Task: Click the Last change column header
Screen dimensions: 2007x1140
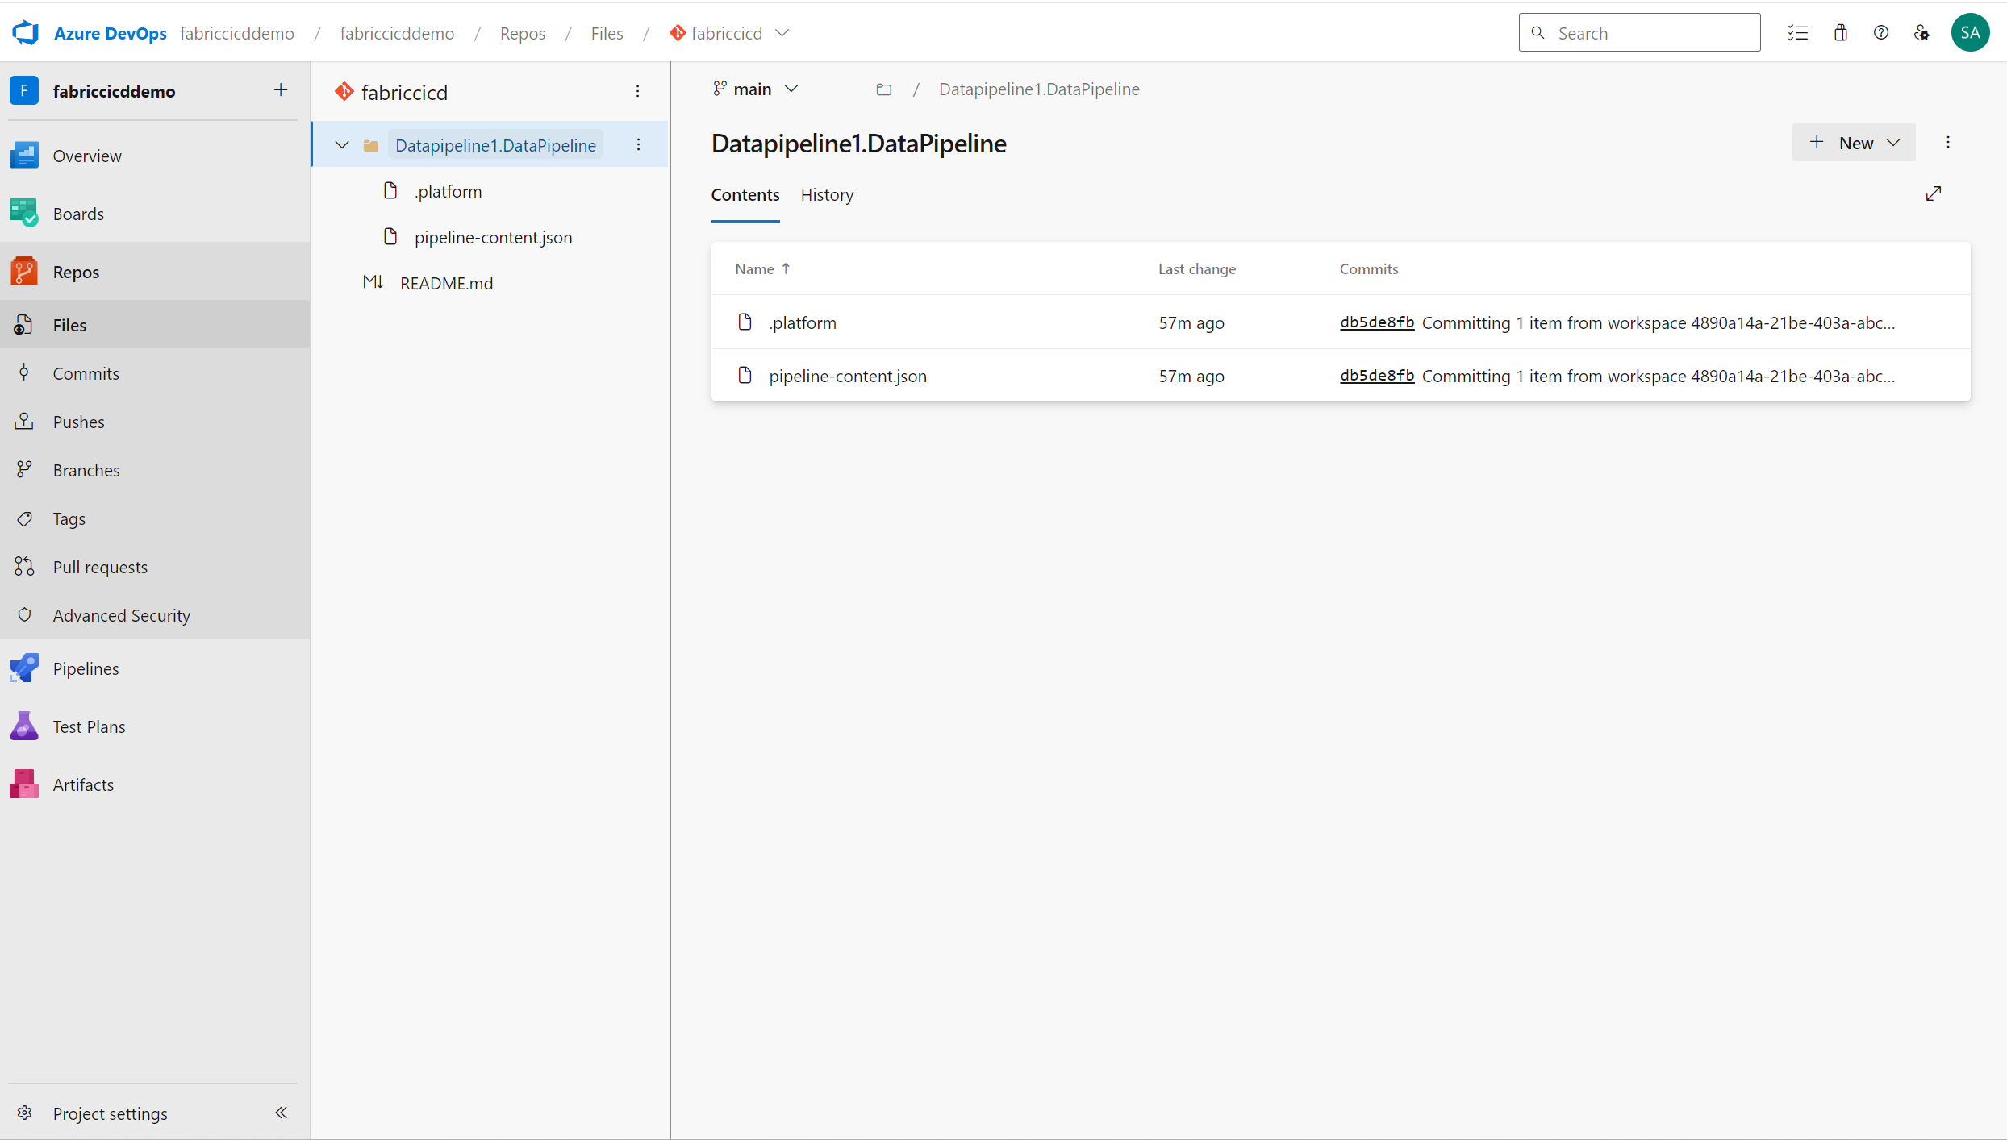Action: tap(1197, 268)
